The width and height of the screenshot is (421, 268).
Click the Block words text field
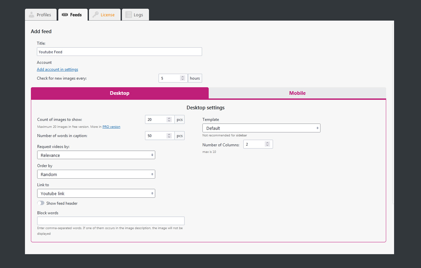point(111,221)
